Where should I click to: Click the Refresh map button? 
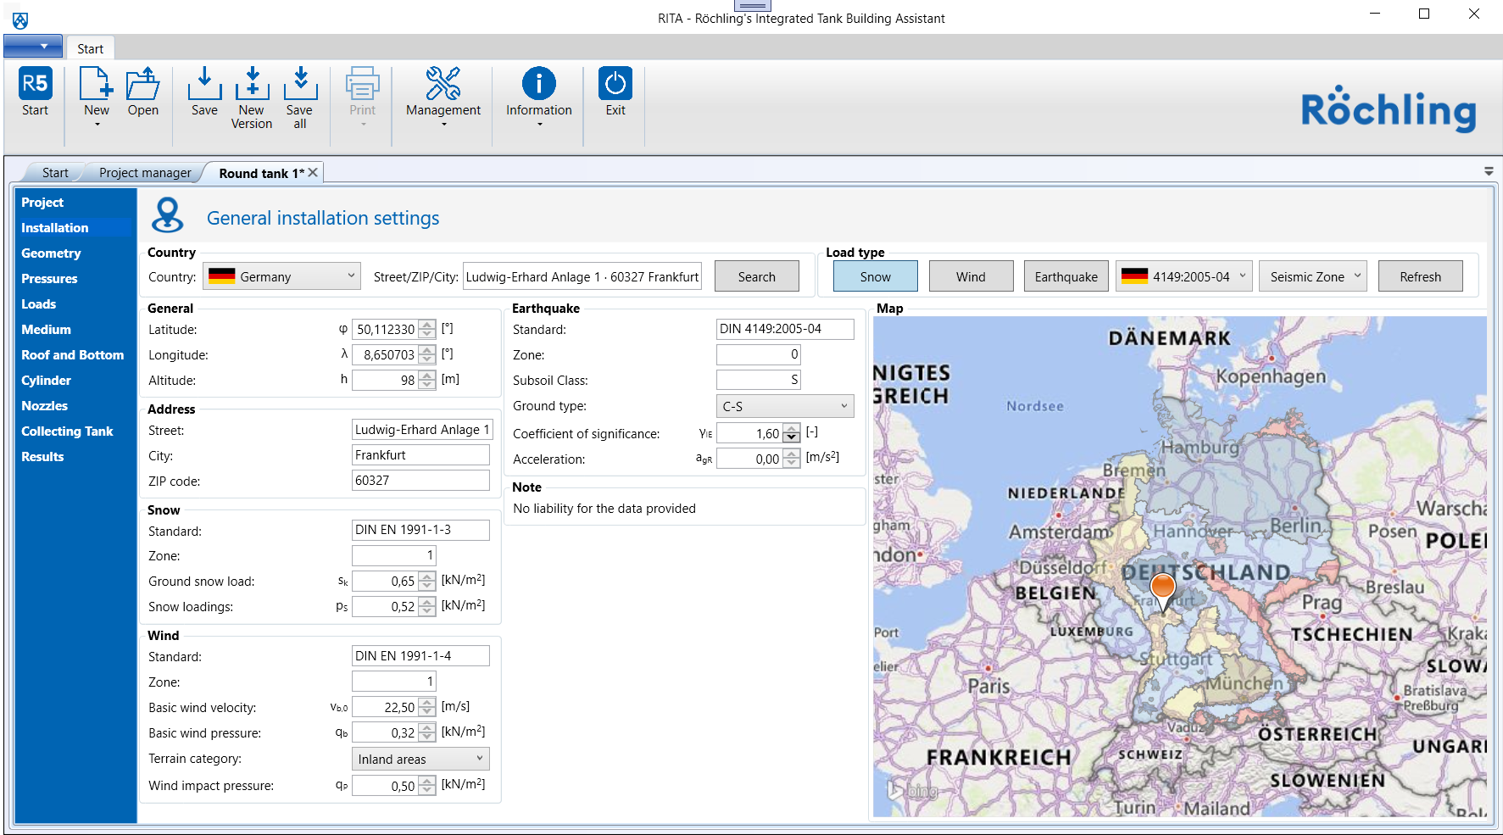(x=1421, y=276)
